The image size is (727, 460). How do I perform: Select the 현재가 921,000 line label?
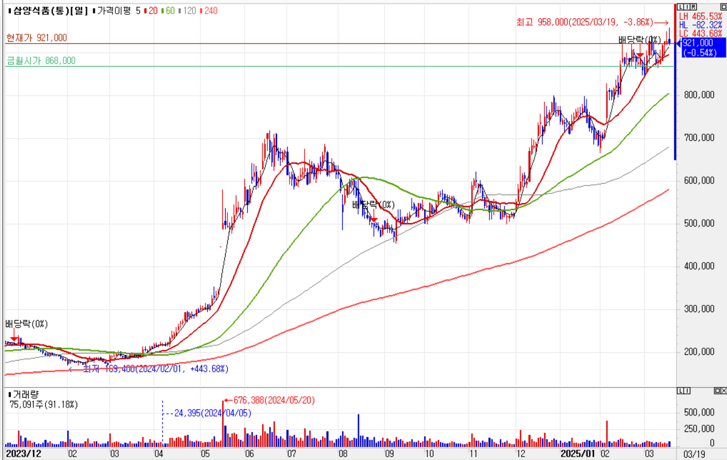click(x=37, y=38)
